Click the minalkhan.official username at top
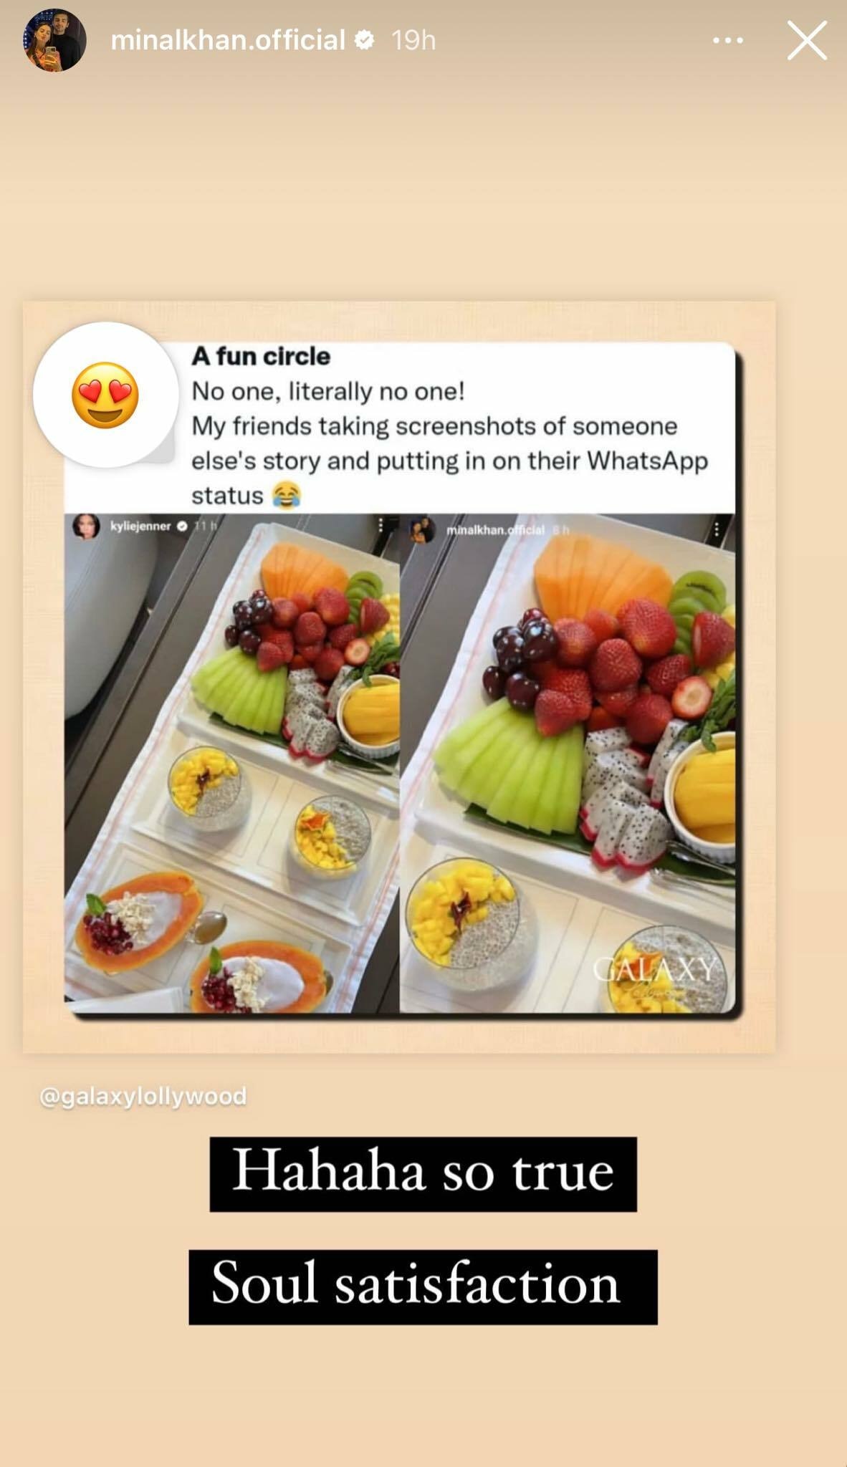Image resolution: width=847 pixels, height=1467 pixels. [x=229, y=40]
